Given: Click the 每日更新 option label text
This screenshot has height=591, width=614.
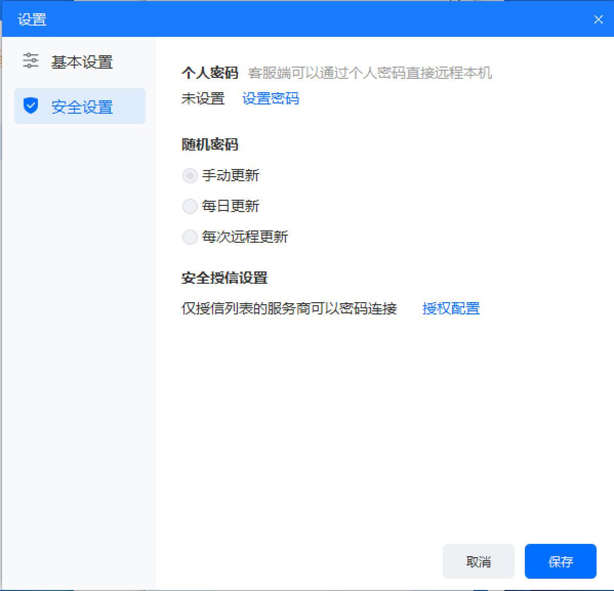Looking at the screenshot, I should pos(231,206).
